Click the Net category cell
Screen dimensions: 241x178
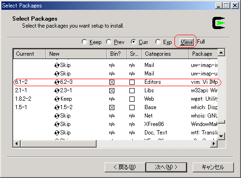[x=149, y=116]
